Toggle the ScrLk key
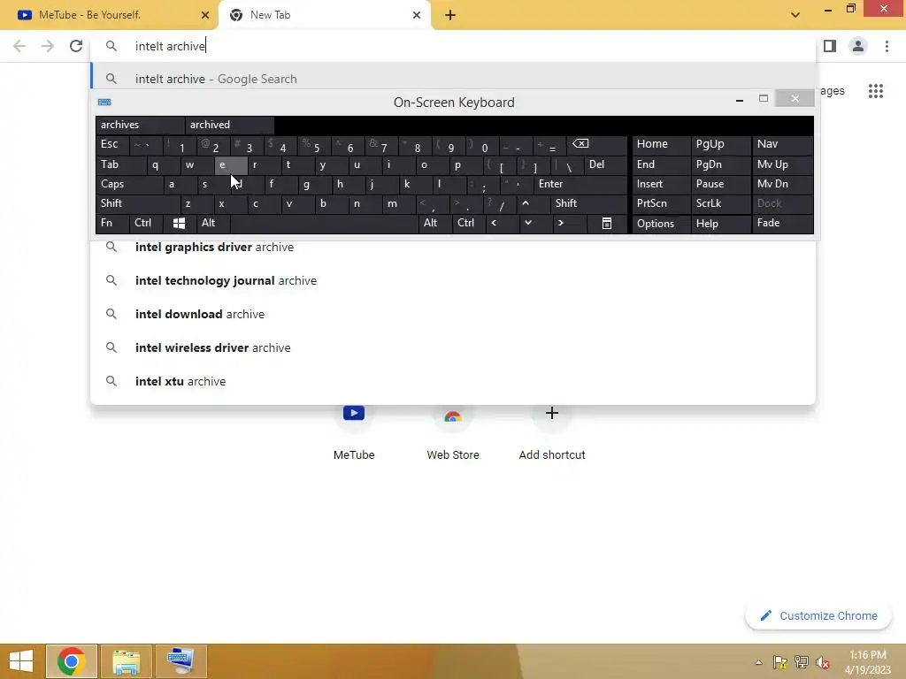The width and height of the screenshot is (906, 679). [720, 203]
